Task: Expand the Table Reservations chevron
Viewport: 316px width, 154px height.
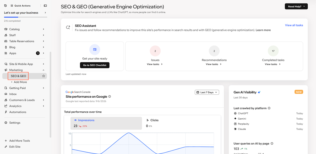Action: (43, 41)
